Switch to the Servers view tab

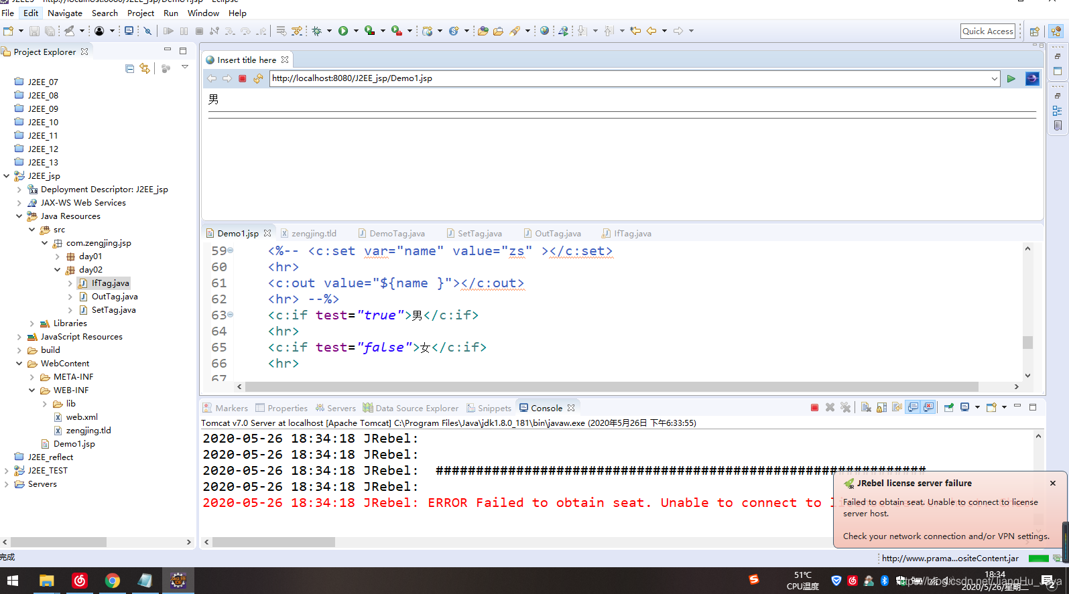pos(336,408)
